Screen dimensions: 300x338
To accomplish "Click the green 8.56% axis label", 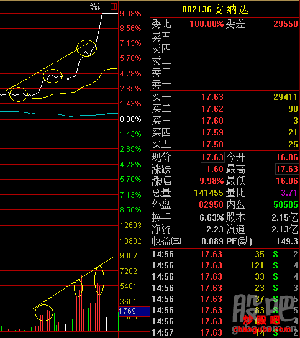I will [130, 210].
